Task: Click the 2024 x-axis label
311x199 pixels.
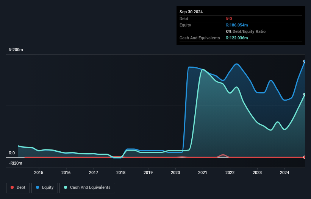Action: [284, 173]
